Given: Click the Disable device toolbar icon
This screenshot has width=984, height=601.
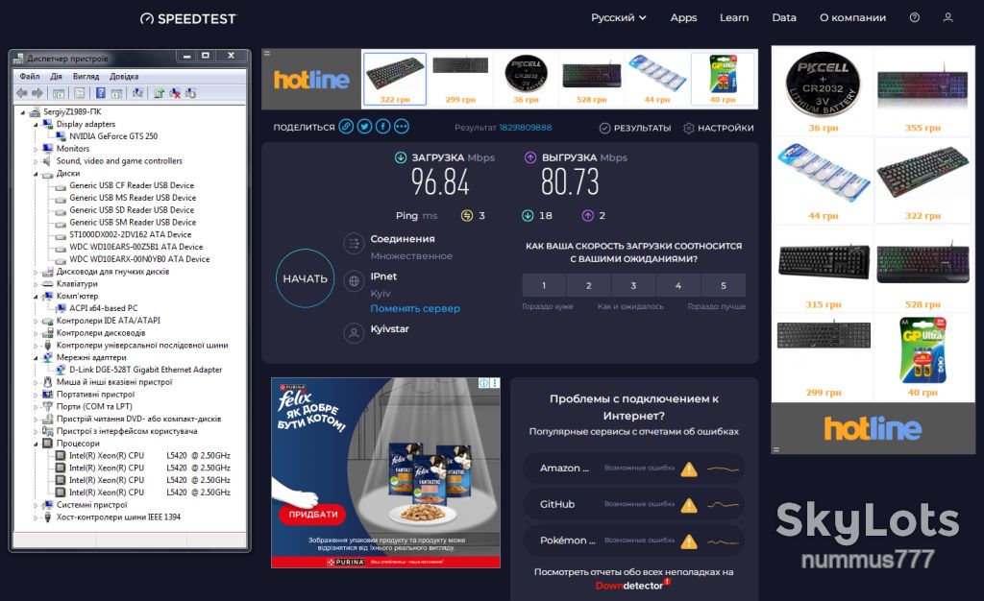Looking at the screenshot, I should coord(191,93).
